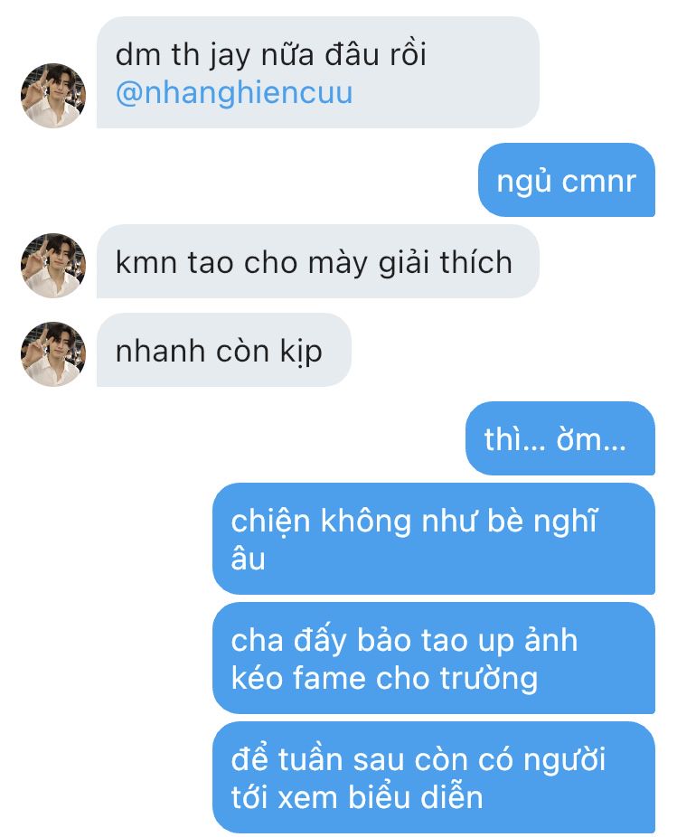The width and height of the screenshot is (677, 837).
Task: Click avatar beside 'kmn tao cho mày' message
Action: click(52, 266)
